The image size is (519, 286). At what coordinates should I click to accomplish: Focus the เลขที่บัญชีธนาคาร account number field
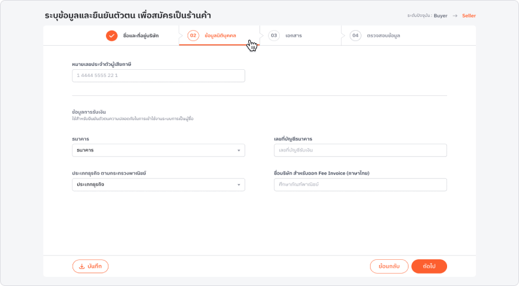point(360,150)
